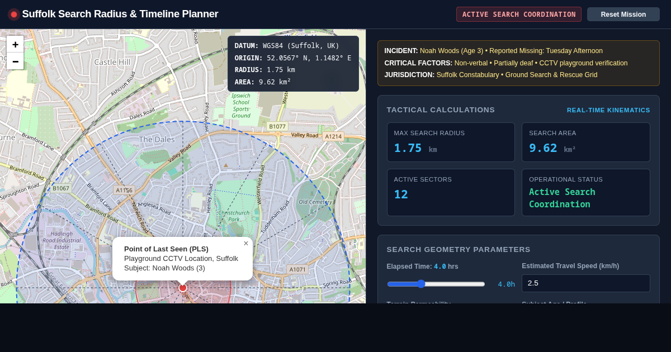The height and width of the screenshot is (352, 671).
Task: Click the Active Sectors 12 card
Action: pyautogui.click(x=451, y=192)
